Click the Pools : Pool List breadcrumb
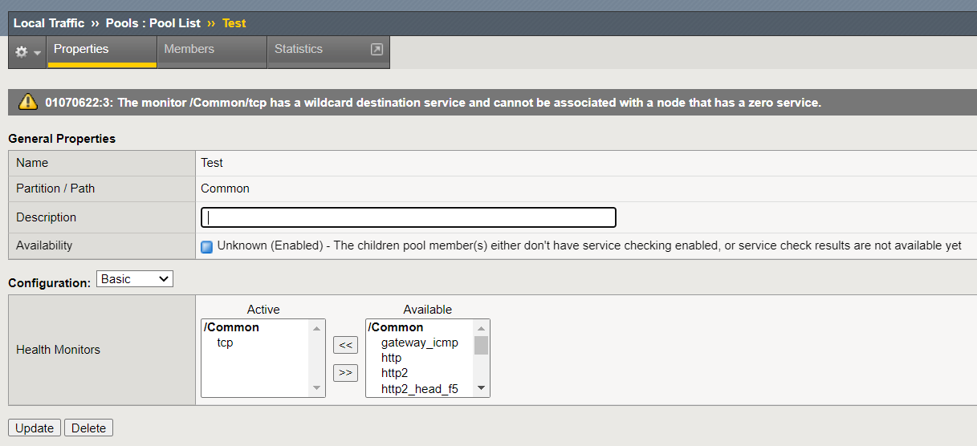The image size is (977, 446). point(153,23)
